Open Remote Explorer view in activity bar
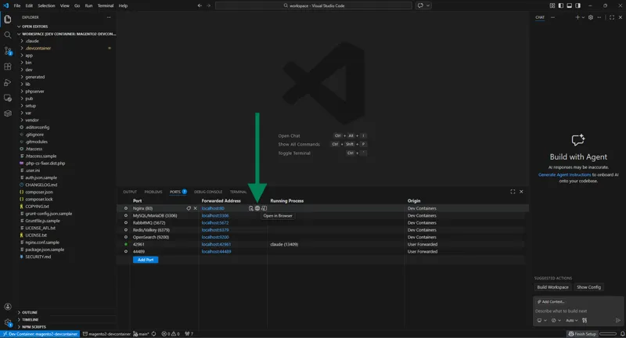 point(8,98)
